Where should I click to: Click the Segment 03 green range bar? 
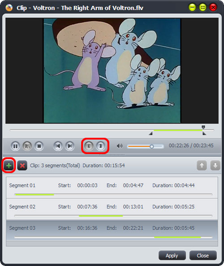point(177,237)
